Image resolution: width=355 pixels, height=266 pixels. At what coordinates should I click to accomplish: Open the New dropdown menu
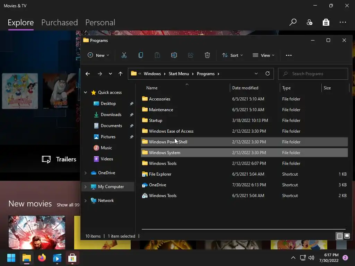point(98,55)
